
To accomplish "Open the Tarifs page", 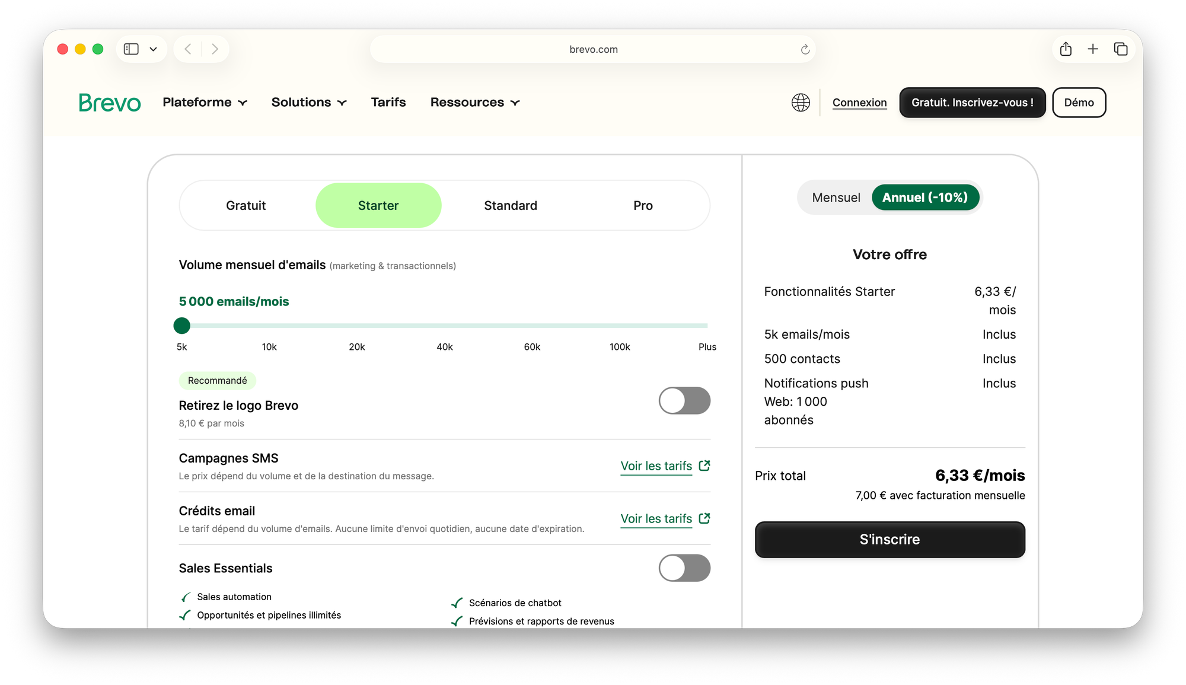I will pyautogui.click(x=388, y=103).
